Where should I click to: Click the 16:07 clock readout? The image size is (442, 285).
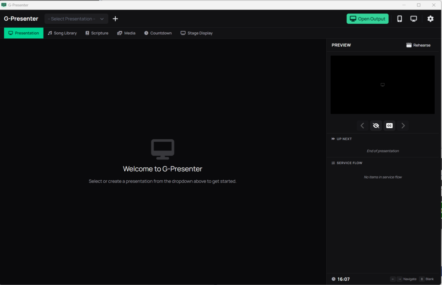tap(341, 279)
